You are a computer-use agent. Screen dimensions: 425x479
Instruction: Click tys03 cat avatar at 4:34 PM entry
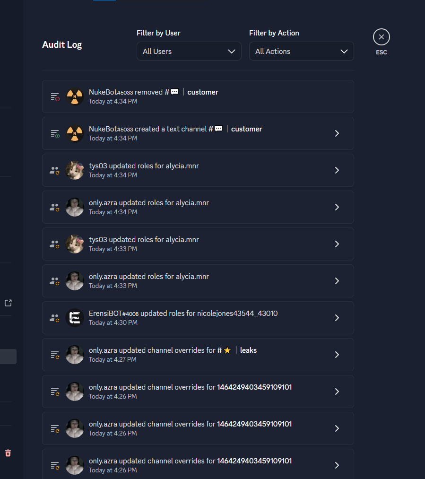(x=75, y=170)
